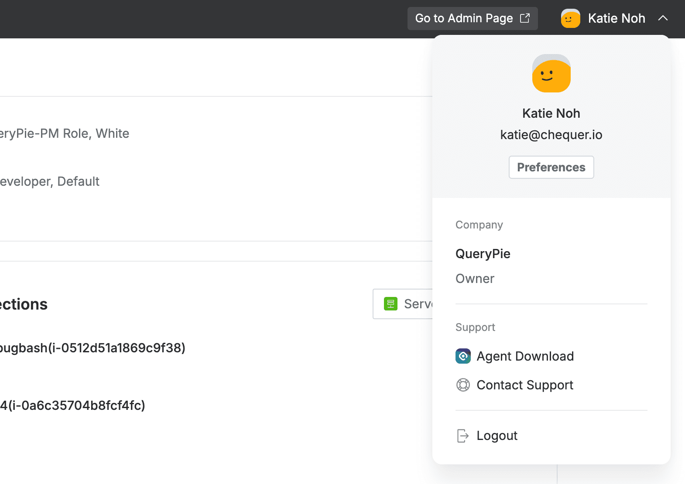Select the connection ending i-0a6c35704b8fcf4fc
Screen dimensions: 685x484
(x=72, y=406)
